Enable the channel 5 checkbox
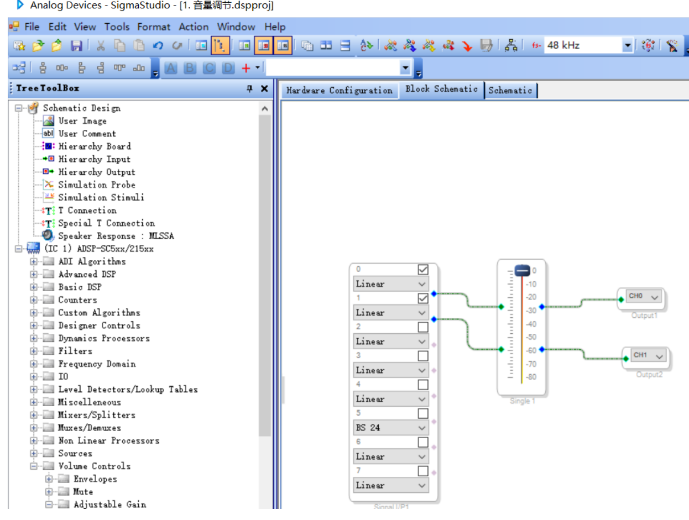The height and width of the screenshot is (520, 689). point(423,413)
